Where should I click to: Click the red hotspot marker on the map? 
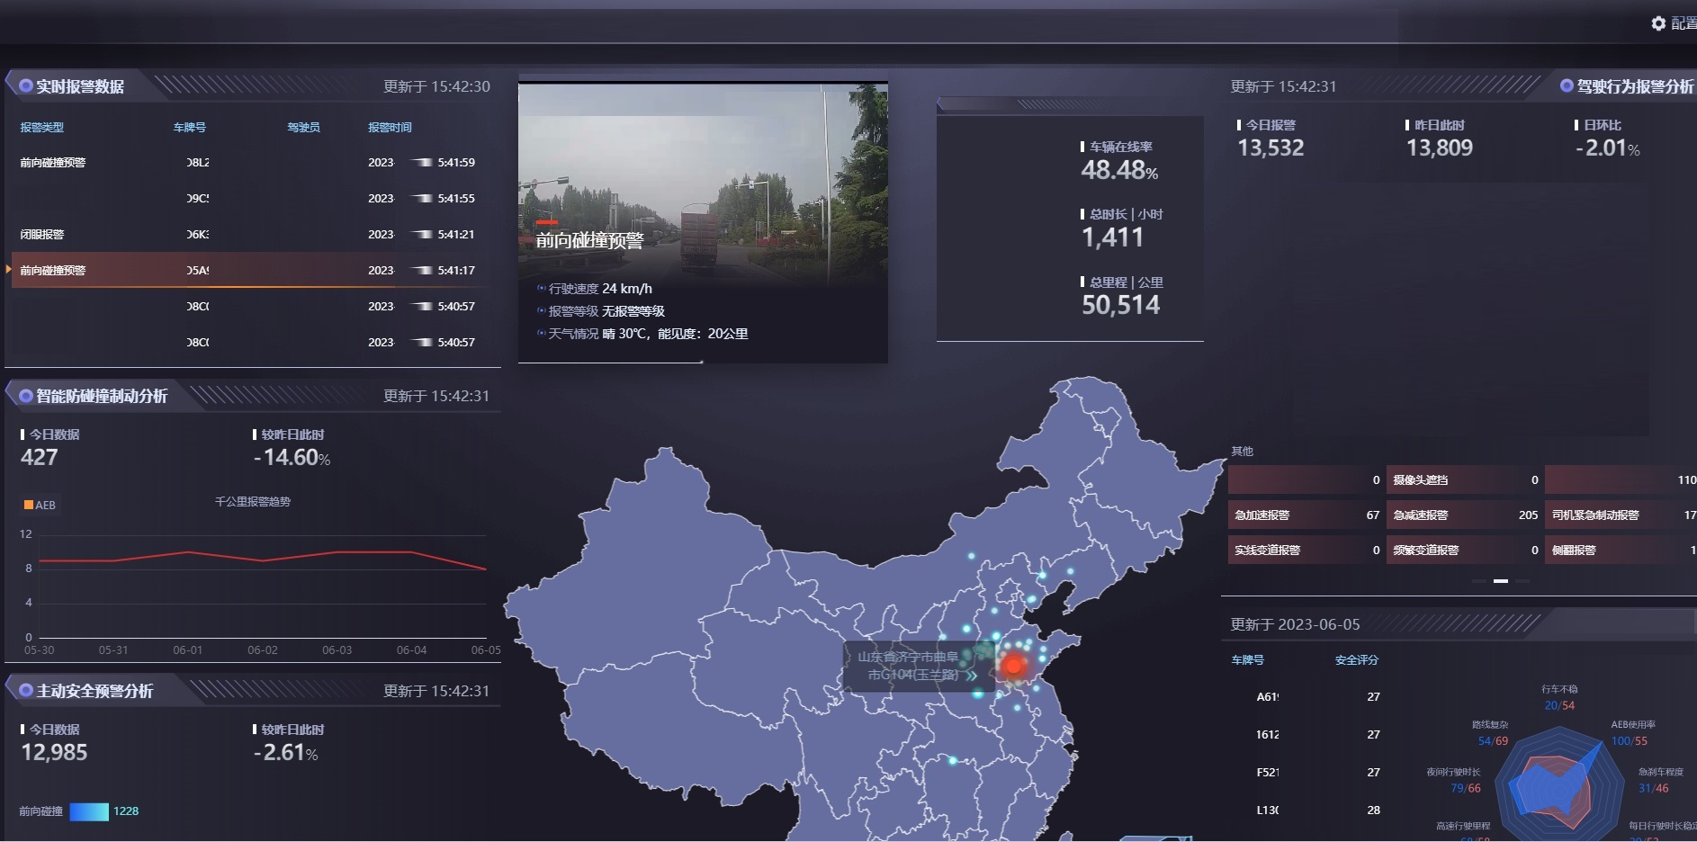tap(1014, 666)
